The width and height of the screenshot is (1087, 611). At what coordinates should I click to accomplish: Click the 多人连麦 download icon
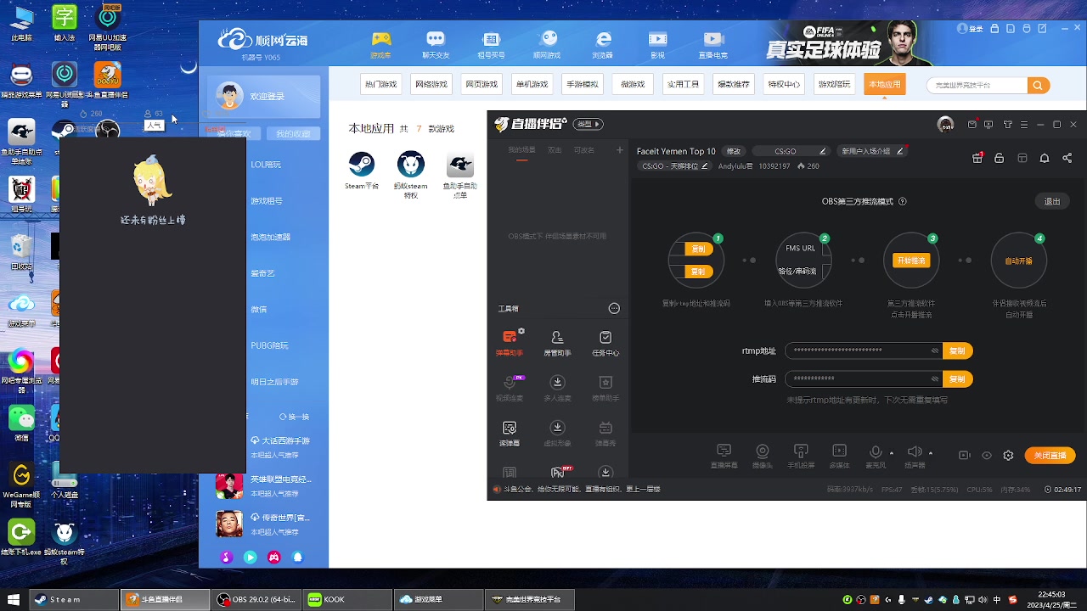pyautogui.click(x=557, y=387)
